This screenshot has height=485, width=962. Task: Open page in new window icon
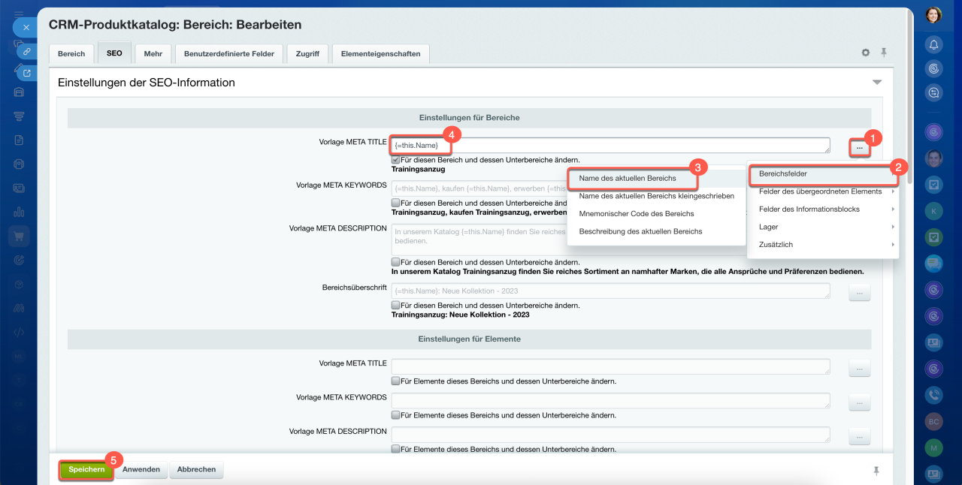coord(26,73)
